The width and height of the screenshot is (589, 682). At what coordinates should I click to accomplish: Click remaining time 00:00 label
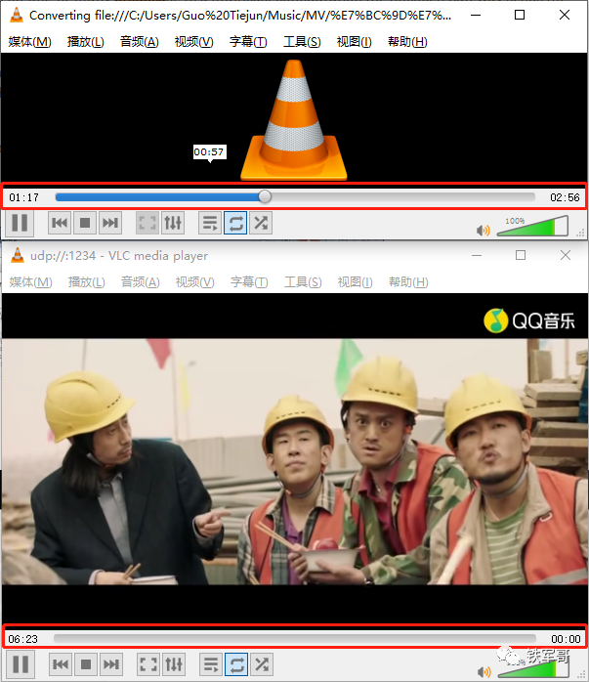(566, 639)
